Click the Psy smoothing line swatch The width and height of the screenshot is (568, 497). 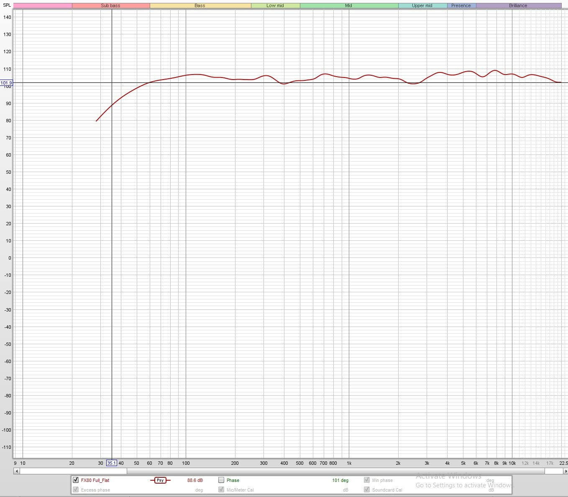[x=160, y=480]
